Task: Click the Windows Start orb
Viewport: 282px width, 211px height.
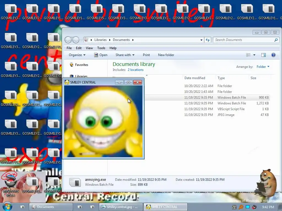Action: [x=7, y=207]
